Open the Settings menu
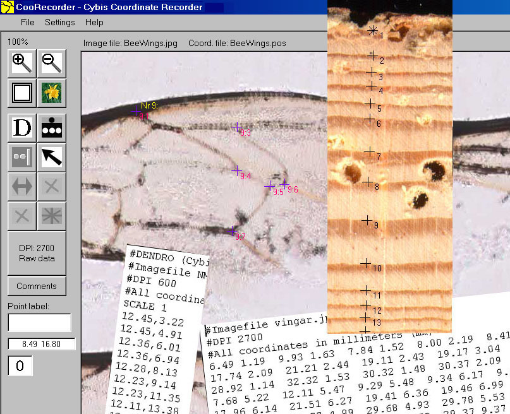This screenshot has height=414, width=510. tap(60, 23)
